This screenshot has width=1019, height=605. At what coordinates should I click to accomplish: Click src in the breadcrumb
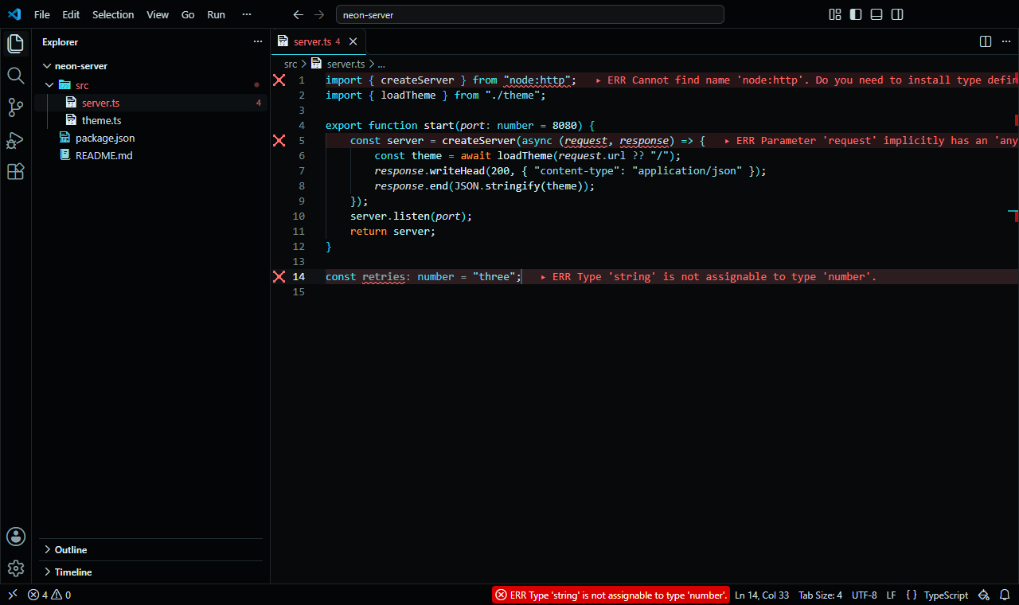pos(291,64)
